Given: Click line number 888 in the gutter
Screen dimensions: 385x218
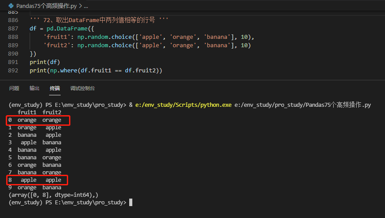Looking at the screenshot, I should coord(13,37).
